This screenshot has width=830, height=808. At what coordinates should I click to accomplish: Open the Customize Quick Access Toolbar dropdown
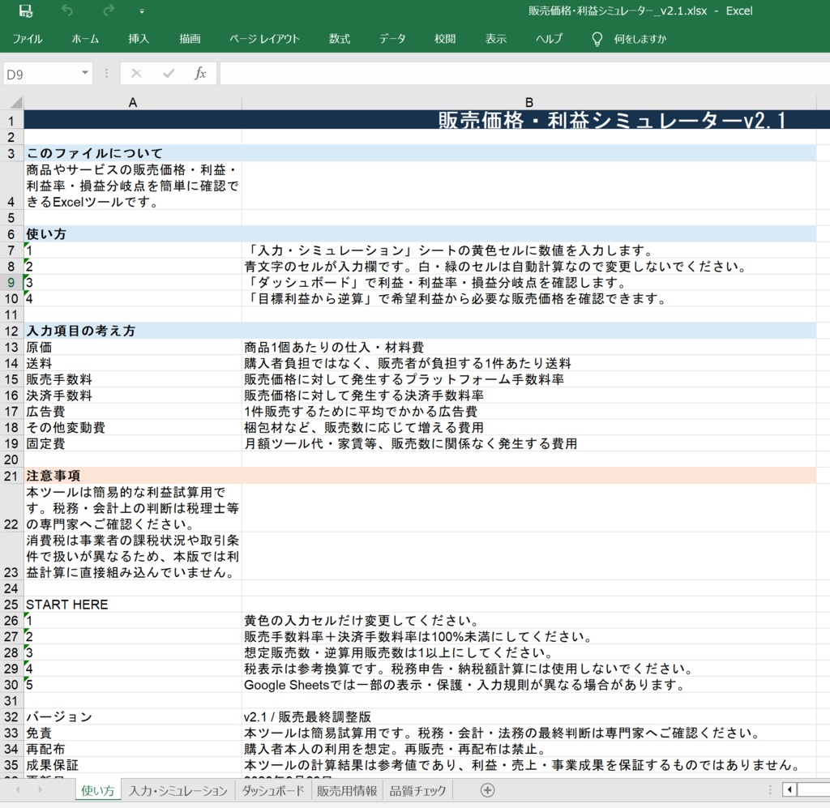[142, 11]
